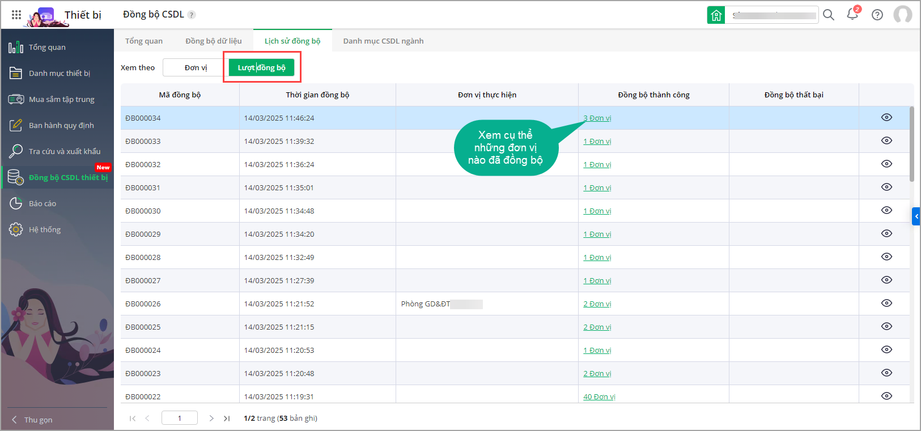Open the notifications bell
This screenshot has height=431, width=921.
click(852, 14)
